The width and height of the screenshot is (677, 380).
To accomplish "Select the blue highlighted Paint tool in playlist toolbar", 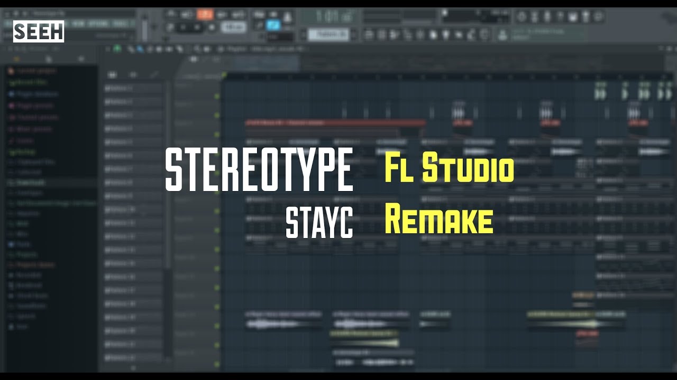I will (x=140, y=49).
